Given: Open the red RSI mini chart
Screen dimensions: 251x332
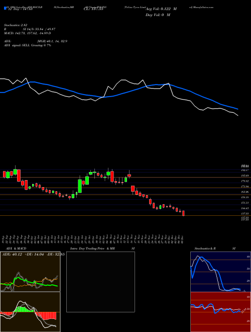Looking at the screenshot, I should pyautogui.click(x=220, y=312).
